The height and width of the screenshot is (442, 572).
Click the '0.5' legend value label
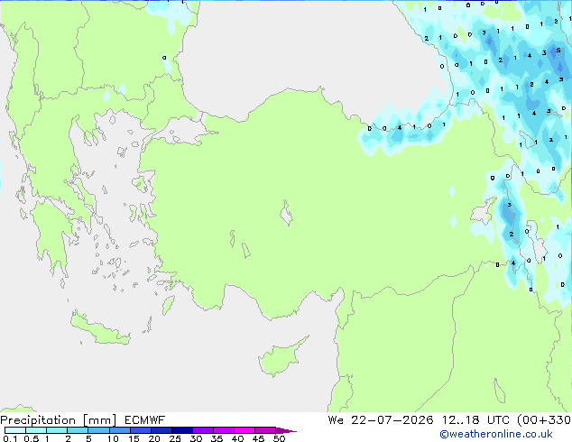[31, 438]
